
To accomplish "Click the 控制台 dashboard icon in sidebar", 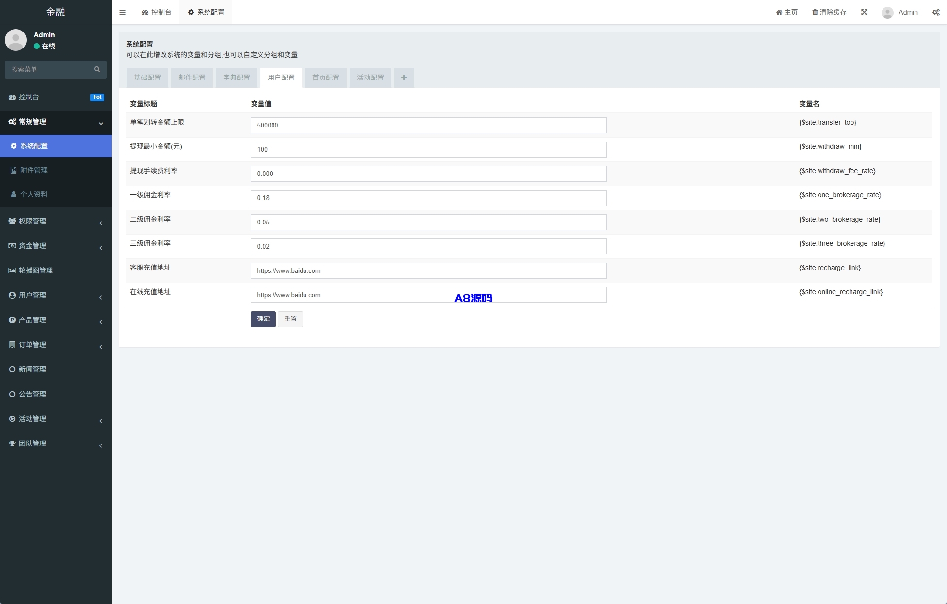I will [x=12, y=97].
